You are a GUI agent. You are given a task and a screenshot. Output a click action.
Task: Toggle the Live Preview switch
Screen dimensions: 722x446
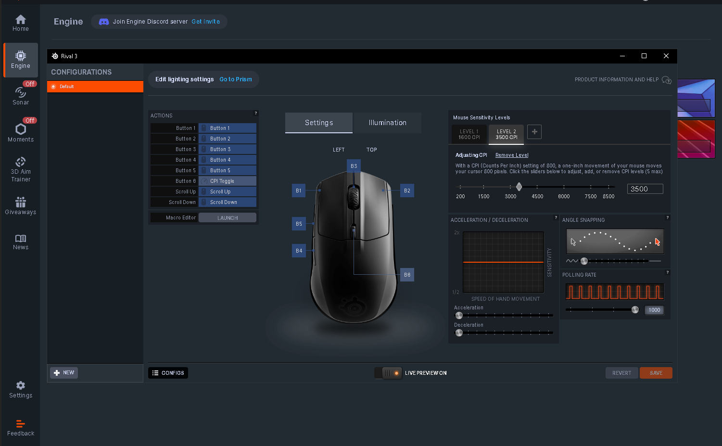(x=388, y=373)
